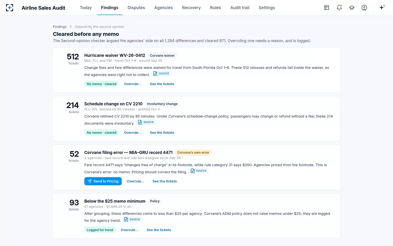See the tickets for Schedule change CV 2210
The height and width of the screenshot is (246, 393).
click(x=162, y=133)
